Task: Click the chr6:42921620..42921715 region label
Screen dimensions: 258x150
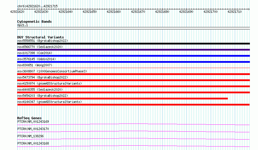Action: [x=37, y=6]
